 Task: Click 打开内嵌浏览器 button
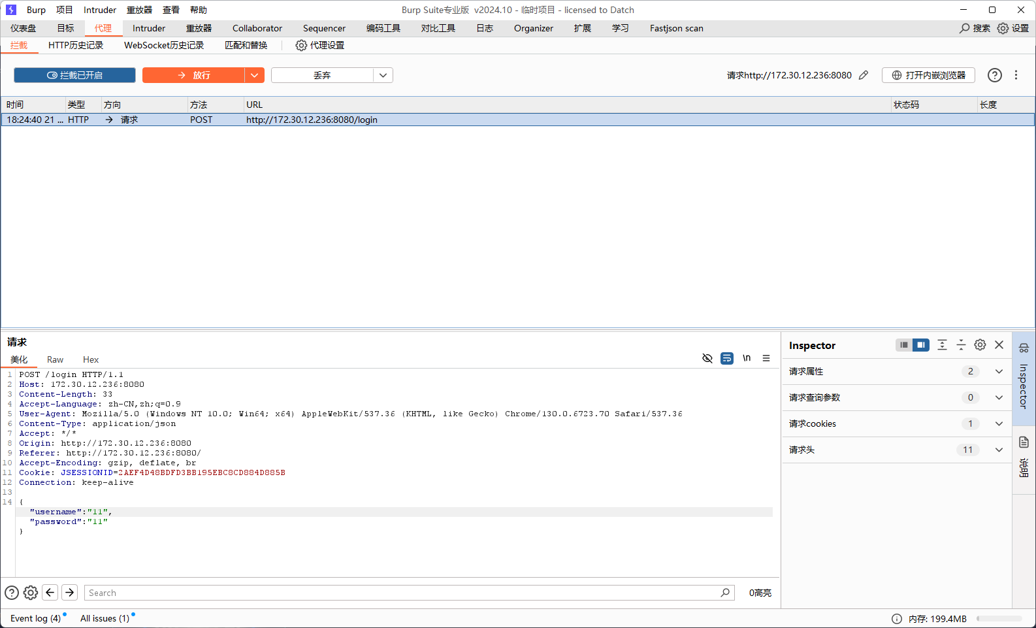928,75
